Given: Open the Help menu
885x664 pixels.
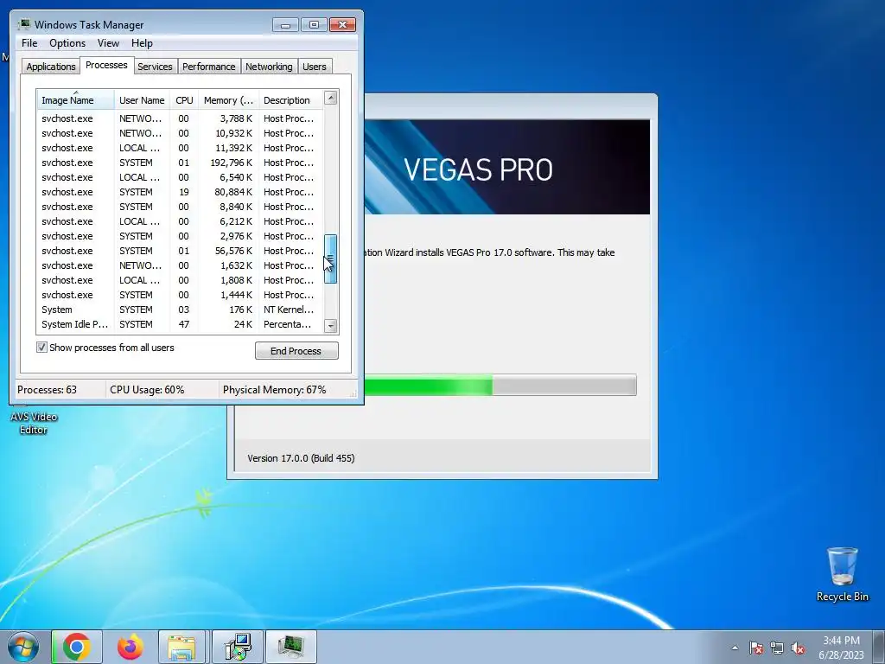Looking at the screenshot, I should click(x=142, y=43).
